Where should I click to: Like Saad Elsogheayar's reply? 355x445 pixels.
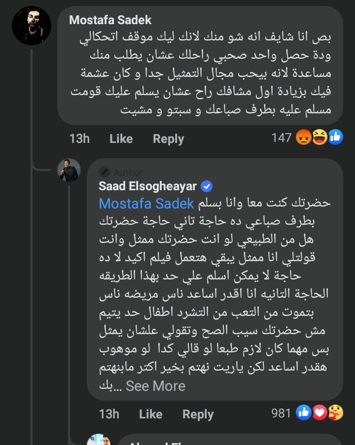[x=150, y=414]
